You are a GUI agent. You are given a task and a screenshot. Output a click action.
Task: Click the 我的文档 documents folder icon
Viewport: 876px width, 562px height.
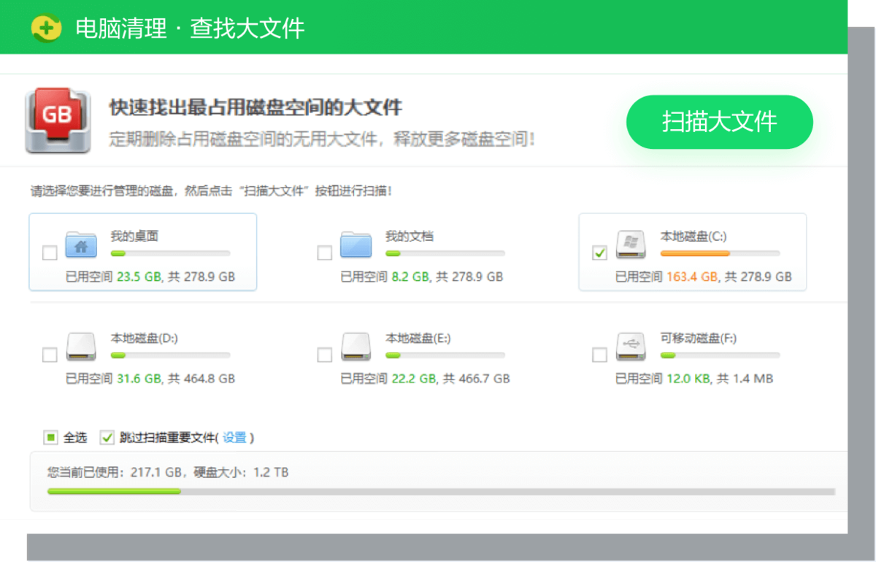356,246
